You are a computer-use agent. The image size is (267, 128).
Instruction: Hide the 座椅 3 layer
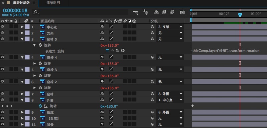2,69
